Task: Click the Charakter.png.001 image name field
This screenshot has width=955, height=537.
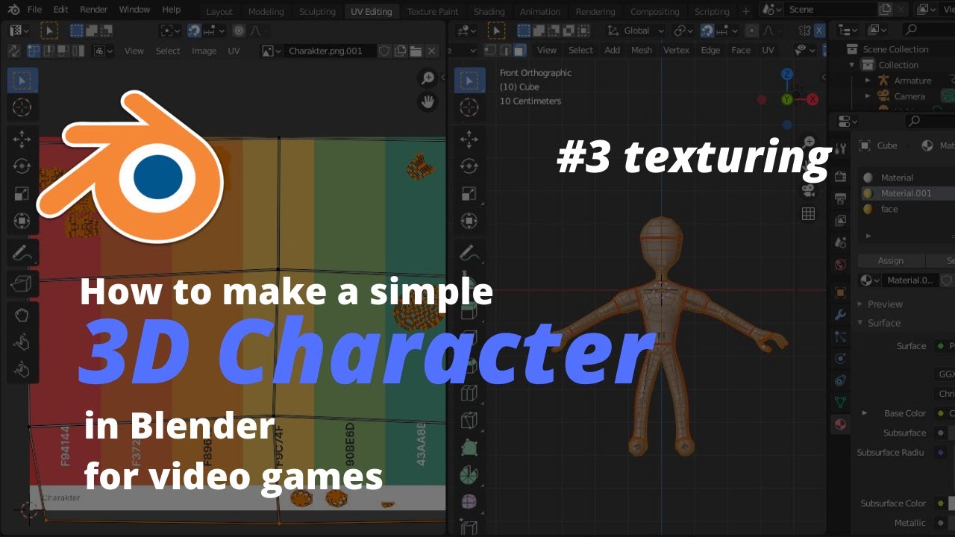Action: point(330,51)
